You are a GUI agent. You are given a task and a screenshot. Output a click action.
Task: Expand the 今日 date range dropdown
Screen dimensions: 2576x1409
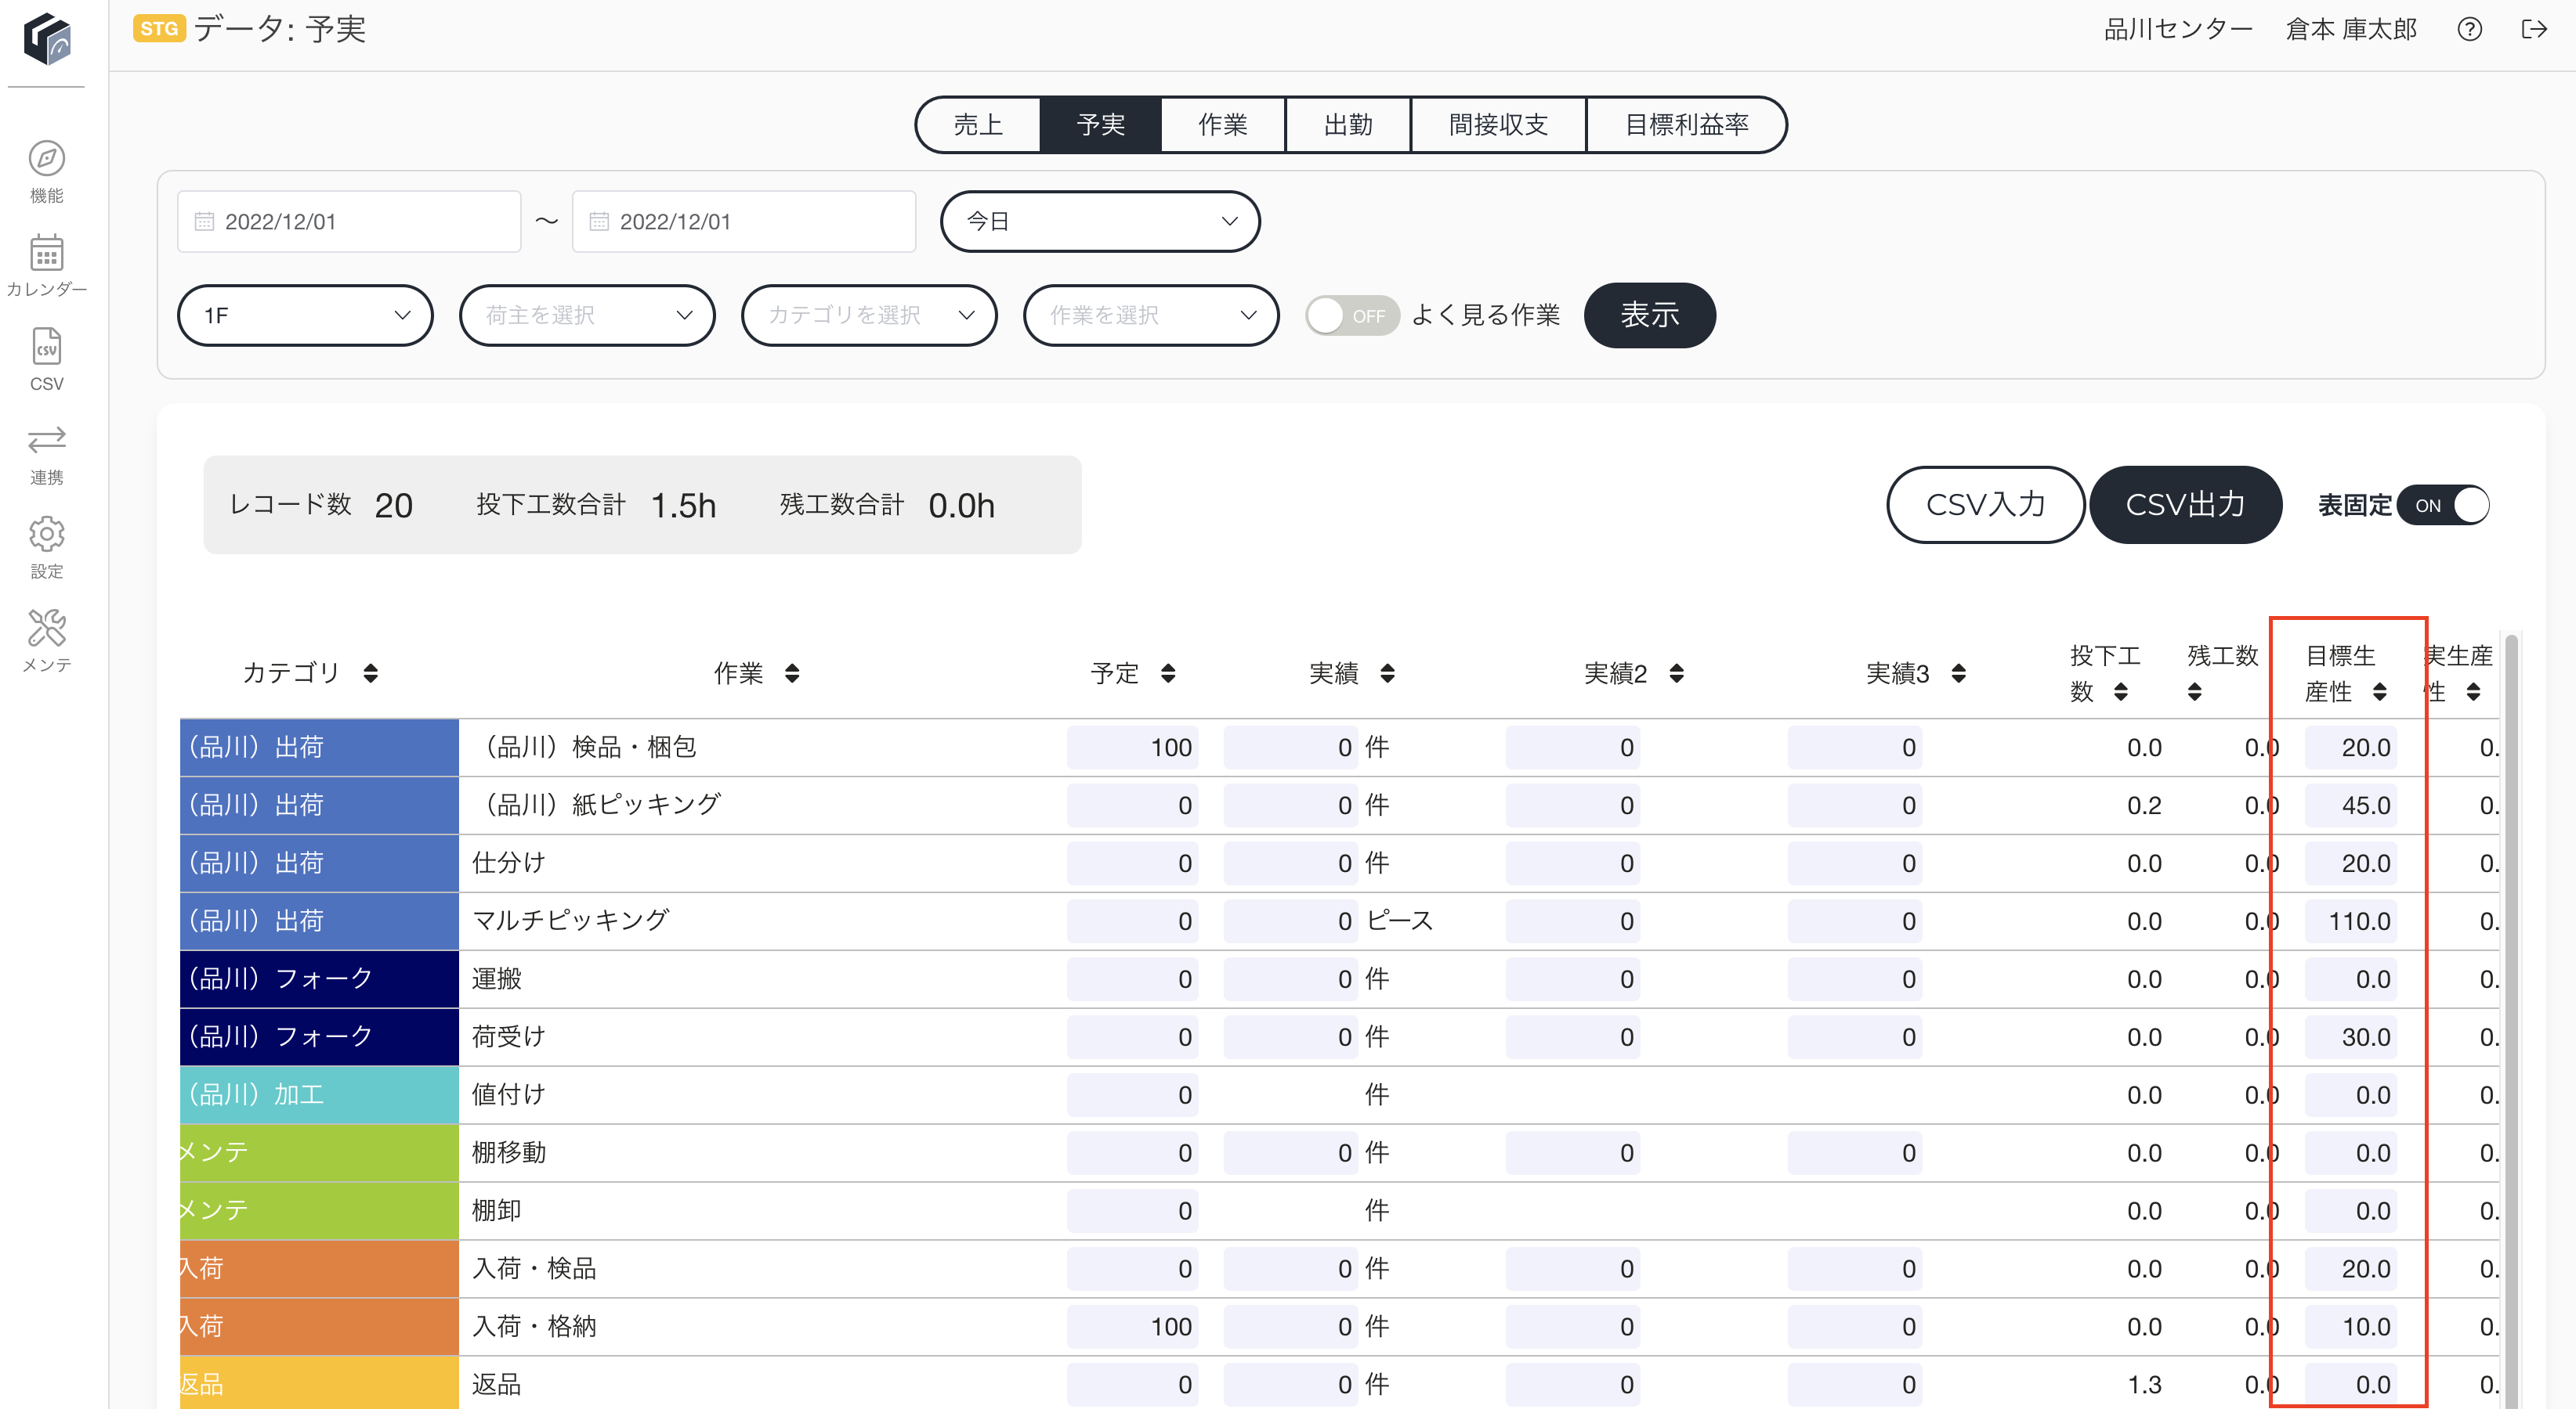tap(1100, 222)
